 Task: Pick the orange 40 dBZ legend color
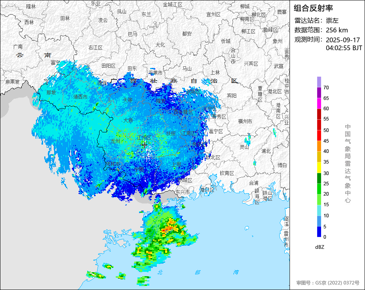point(319,146)
